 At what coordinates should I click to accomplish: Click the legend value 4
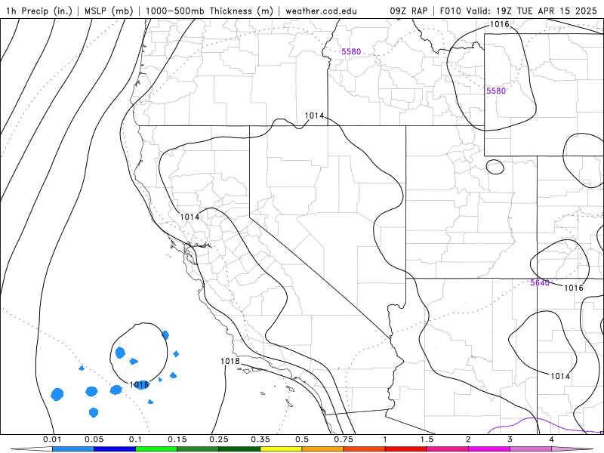(x=552, y=439)
